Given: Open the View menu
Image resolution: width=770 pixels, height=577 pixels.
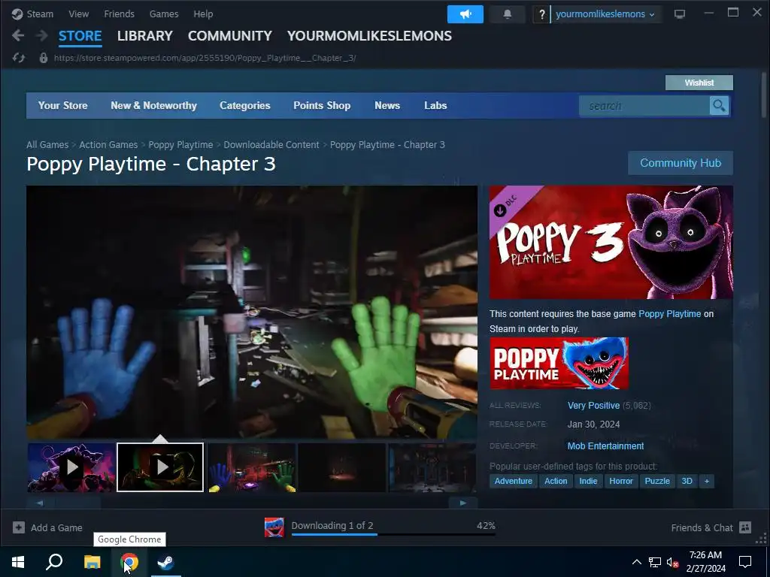Looking at the screenshot, I should 78,14.
